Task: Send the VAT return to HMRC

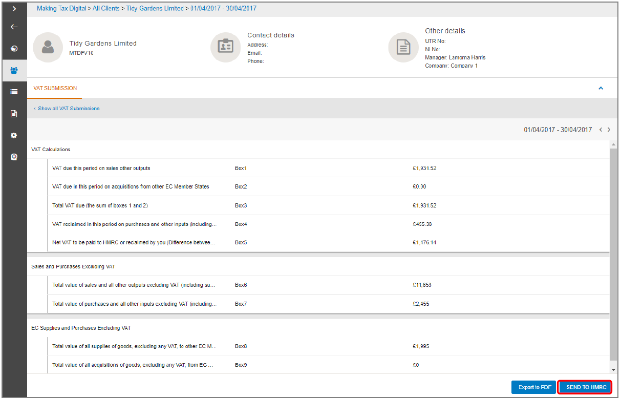Action: pos(586,387)
